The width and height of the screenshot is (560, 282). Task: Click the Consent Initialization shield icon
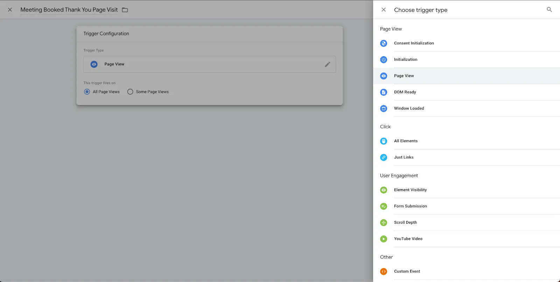(x=384, y=43)
